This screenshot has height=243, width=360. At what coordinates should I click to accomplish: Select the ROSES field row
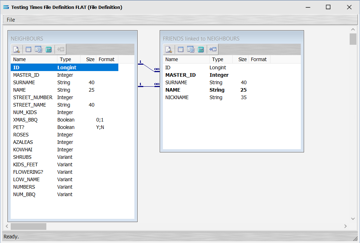click(x=65, y=135)
